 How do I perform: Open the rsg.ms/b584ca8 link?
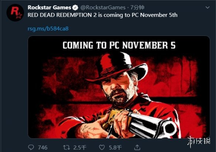pos(48,28)
